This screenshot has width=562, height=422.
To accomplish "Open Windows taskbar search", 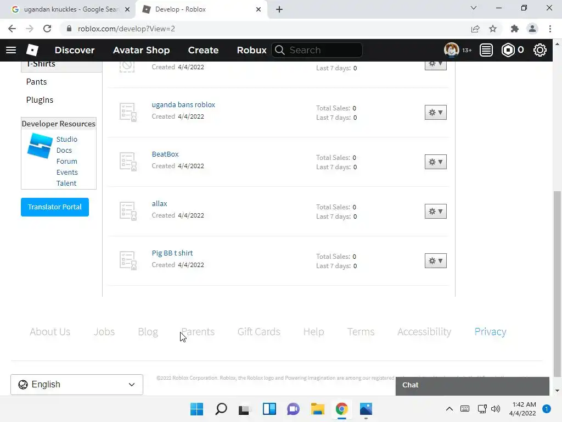I will point(221,409).
